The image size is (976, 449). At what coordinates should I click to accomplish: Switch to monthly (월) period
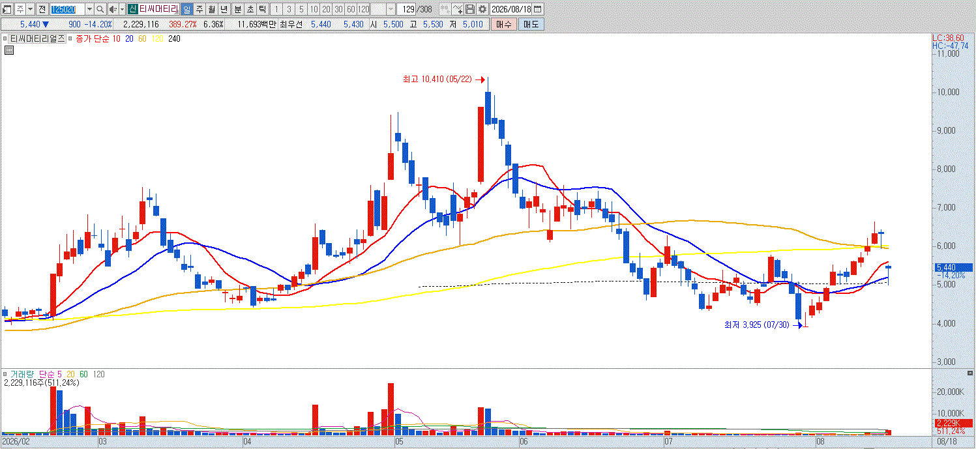tap(212, 9)
